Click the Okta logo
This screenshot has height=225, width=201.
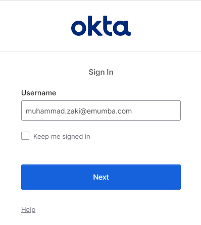pos(101,26)
